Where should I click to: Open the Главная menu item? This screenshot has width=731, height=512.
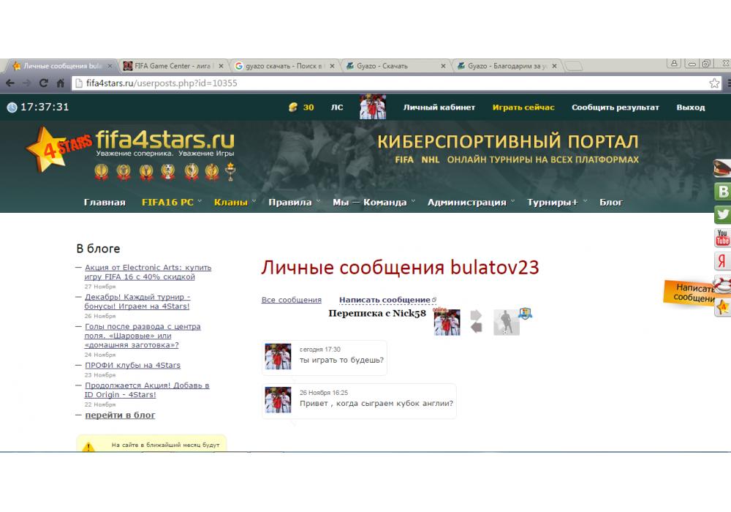[x=105, y=203]
